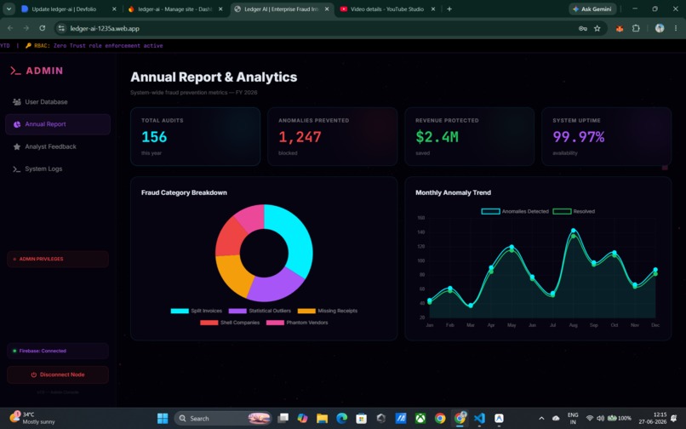Select Annual Report in sidebar
Image resolution: width=686 pixels, height=429 pixels.
[x=58, y=124]
